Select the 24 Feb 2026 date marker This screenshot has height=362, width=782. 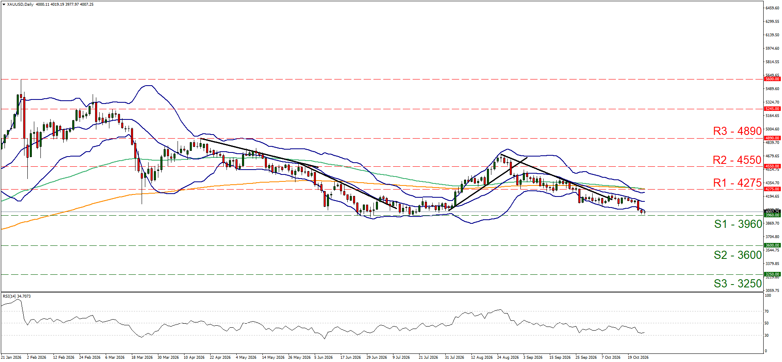coord(90,358)
